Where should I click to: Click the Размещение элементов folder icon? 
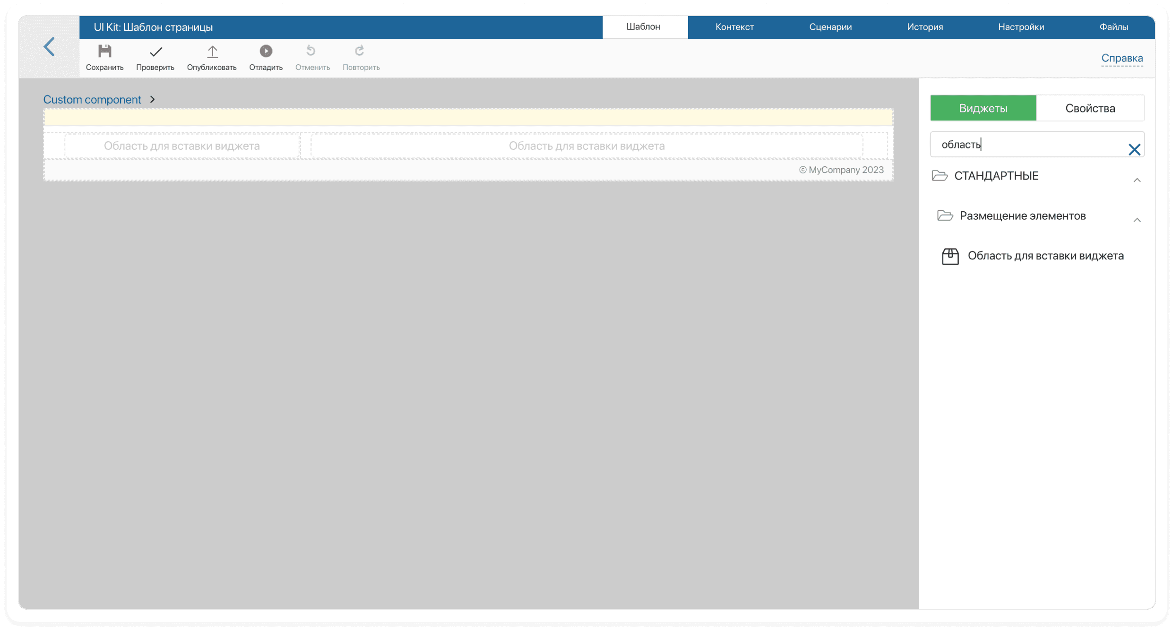pyautogui.click(x=945, y=216)
